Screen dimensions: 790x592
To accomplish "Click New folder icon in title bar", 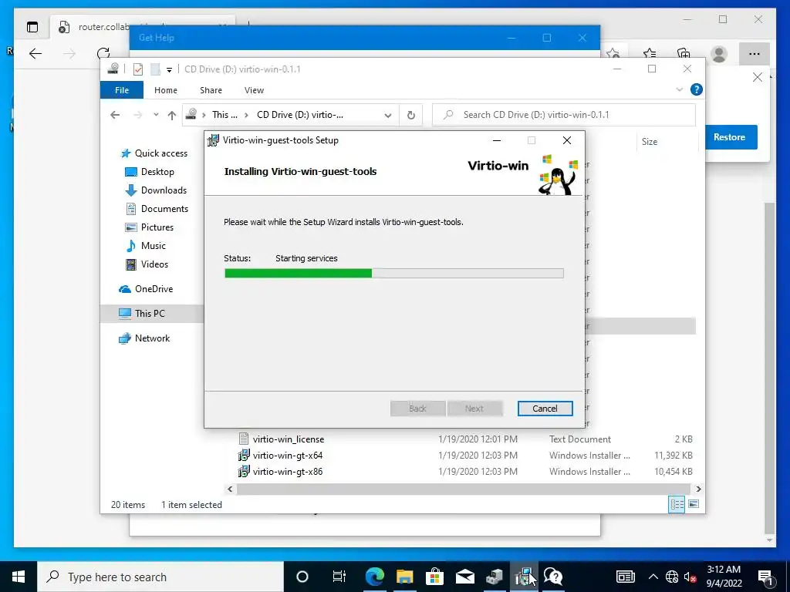I will [x=155, y=69].
